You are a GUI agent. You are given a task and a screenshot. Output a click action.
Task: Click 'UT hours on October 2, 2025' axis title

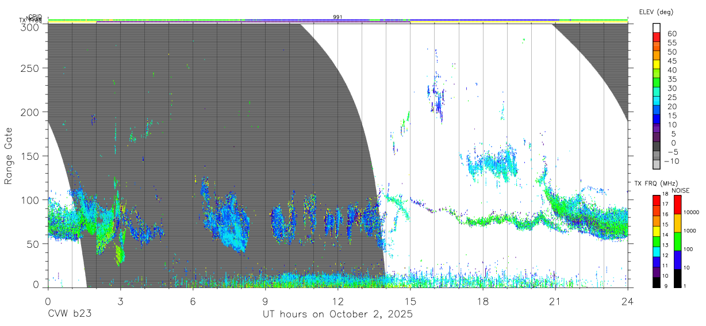(x=338, y=315)
